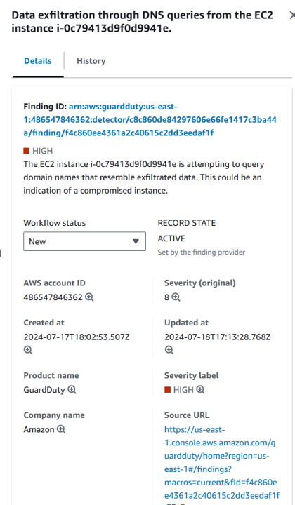Screen dimensions: 295x505
Task: Click magnifier icon under Created at timestamp
Action: 28,350
